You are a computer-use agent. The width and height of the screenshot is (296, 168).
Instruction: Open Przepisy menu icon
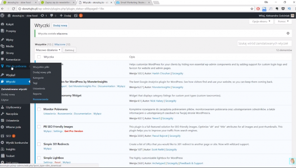[x=3, y=31]
